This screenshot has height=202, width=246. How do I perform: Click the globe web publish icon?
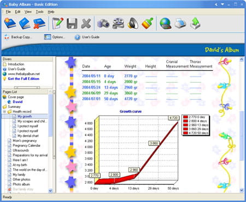pyautogui.click(x=166, y=24)
